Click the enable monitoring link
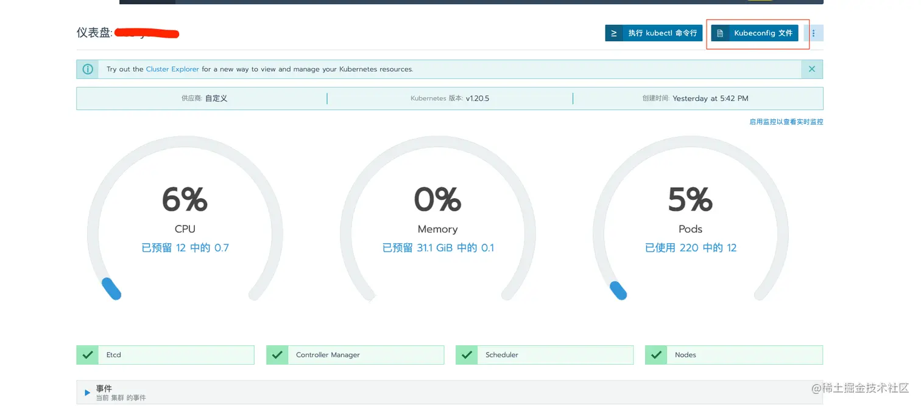This screenshot has width=921, height=406. click(786, 122)
